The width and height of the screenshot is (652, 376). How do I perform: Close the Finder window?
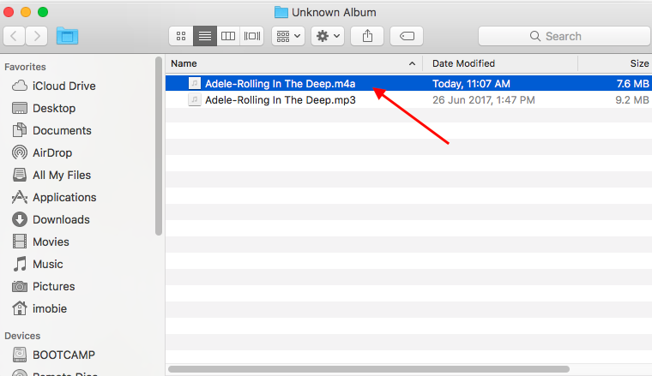pyautogui.click(x=9, y=12)
